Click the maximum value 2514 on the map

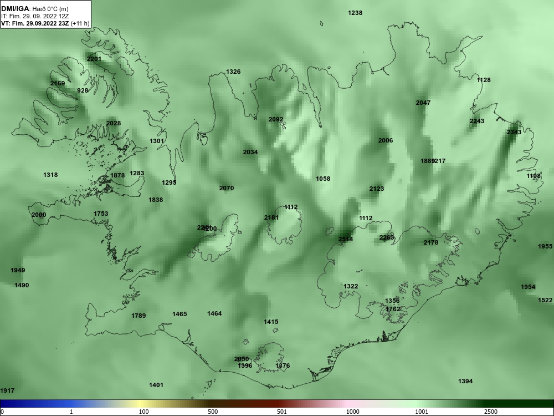pyautogui.click(x=346, y=239)
